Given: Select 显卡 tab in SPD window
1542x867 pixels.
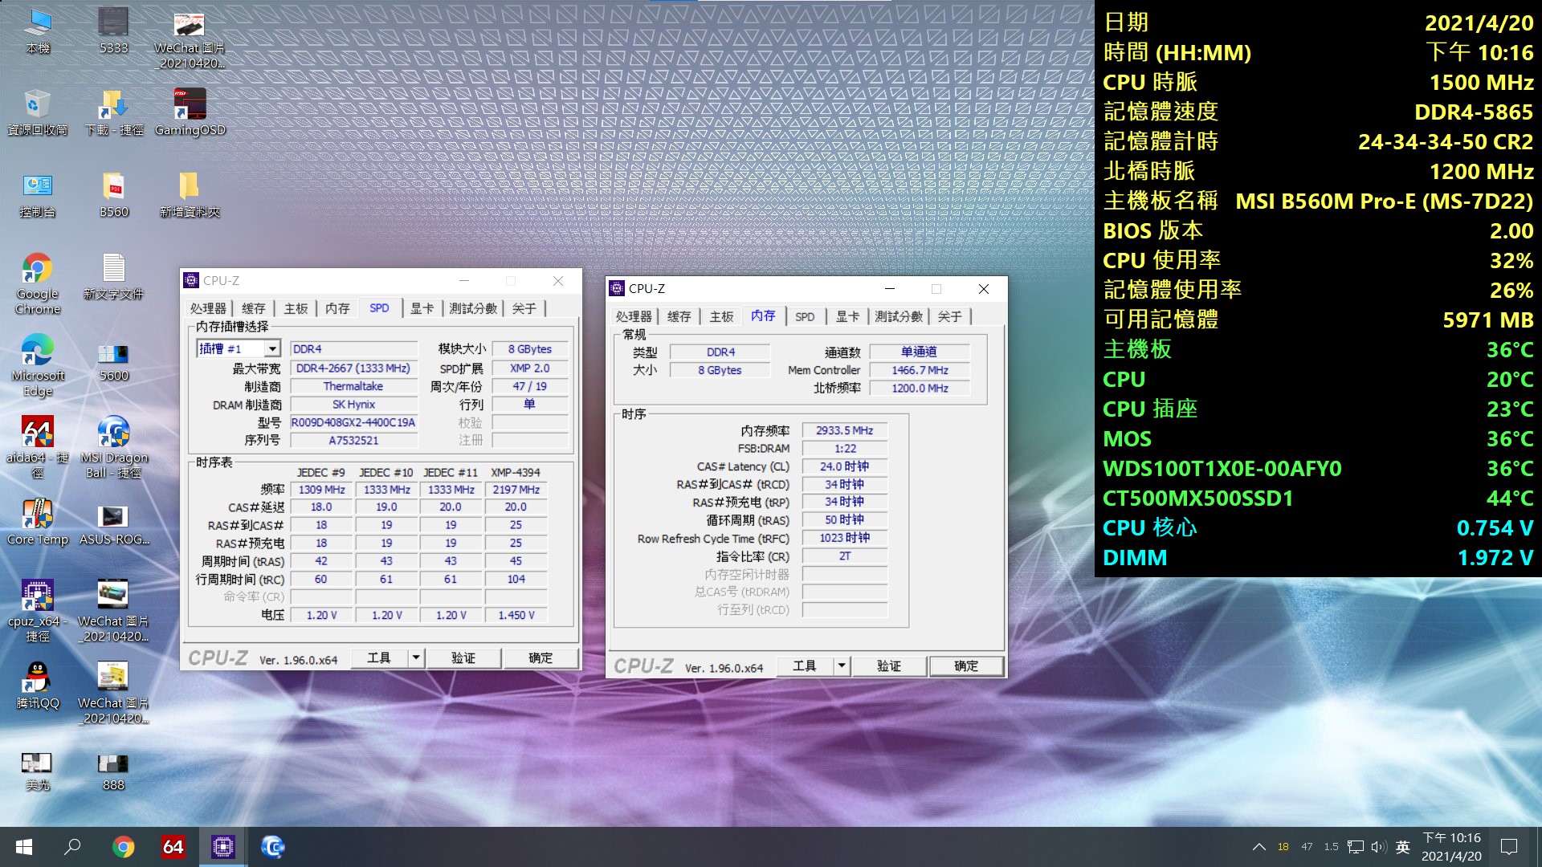Looking at the screenshot, I should (x=422, y=308).
